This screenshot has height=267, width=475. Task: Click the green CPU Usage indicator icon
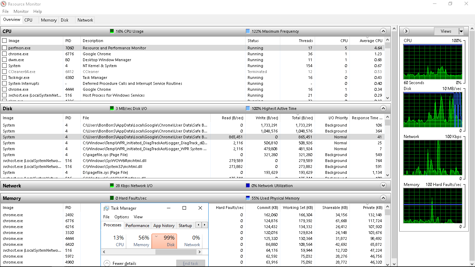(x=112, y=31)
